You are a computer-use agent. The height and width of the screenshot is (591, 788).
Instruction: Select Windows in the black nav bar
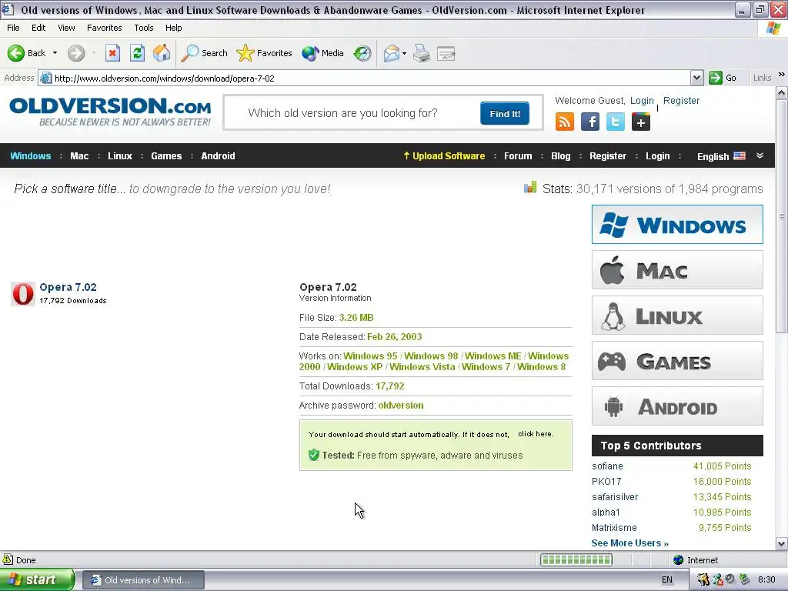pyautogui.click(x=31, y=155)
